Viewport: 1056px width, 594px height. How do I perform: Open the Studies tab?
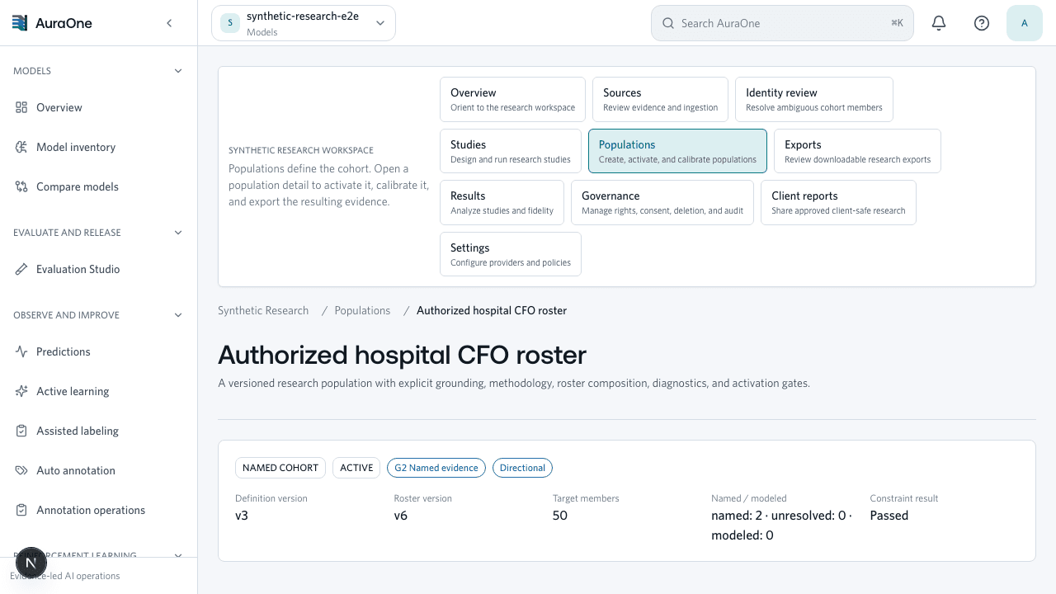pyautogui.click(x=510, y=151)
